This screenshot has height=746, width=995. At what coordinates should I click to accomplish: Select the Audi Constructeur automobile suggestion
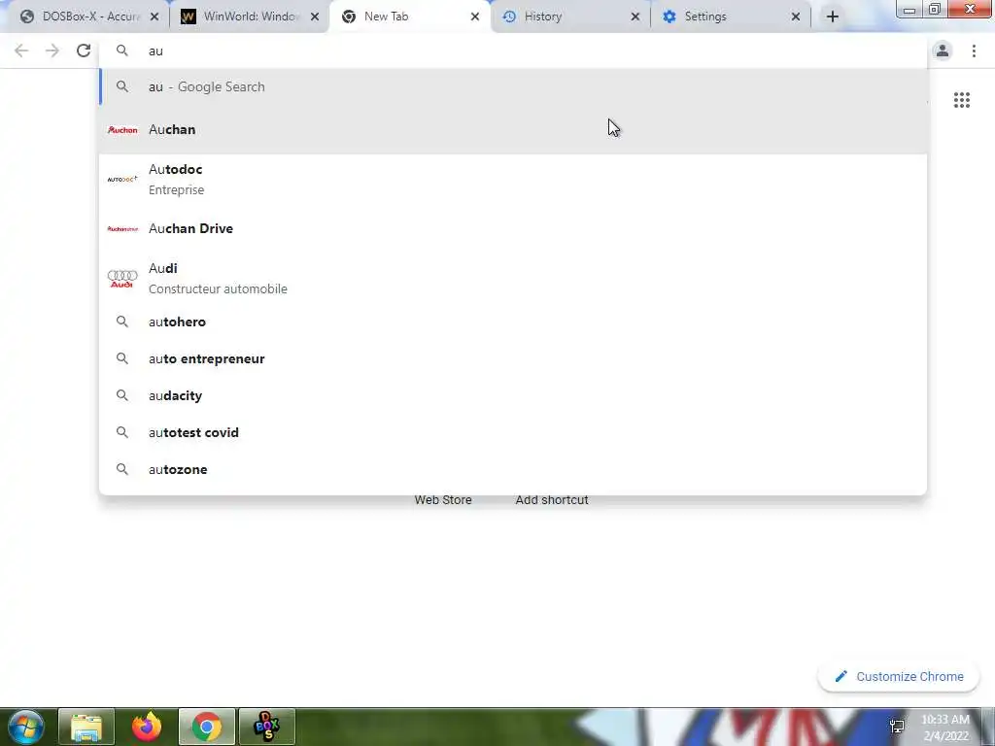point(513,278)
